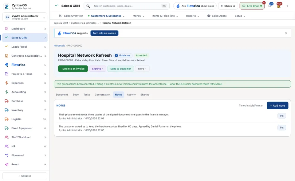Click Turn into an invoice in Flowrica banner
The height and width of the screenshot is (181, 295).
[104, 33]
